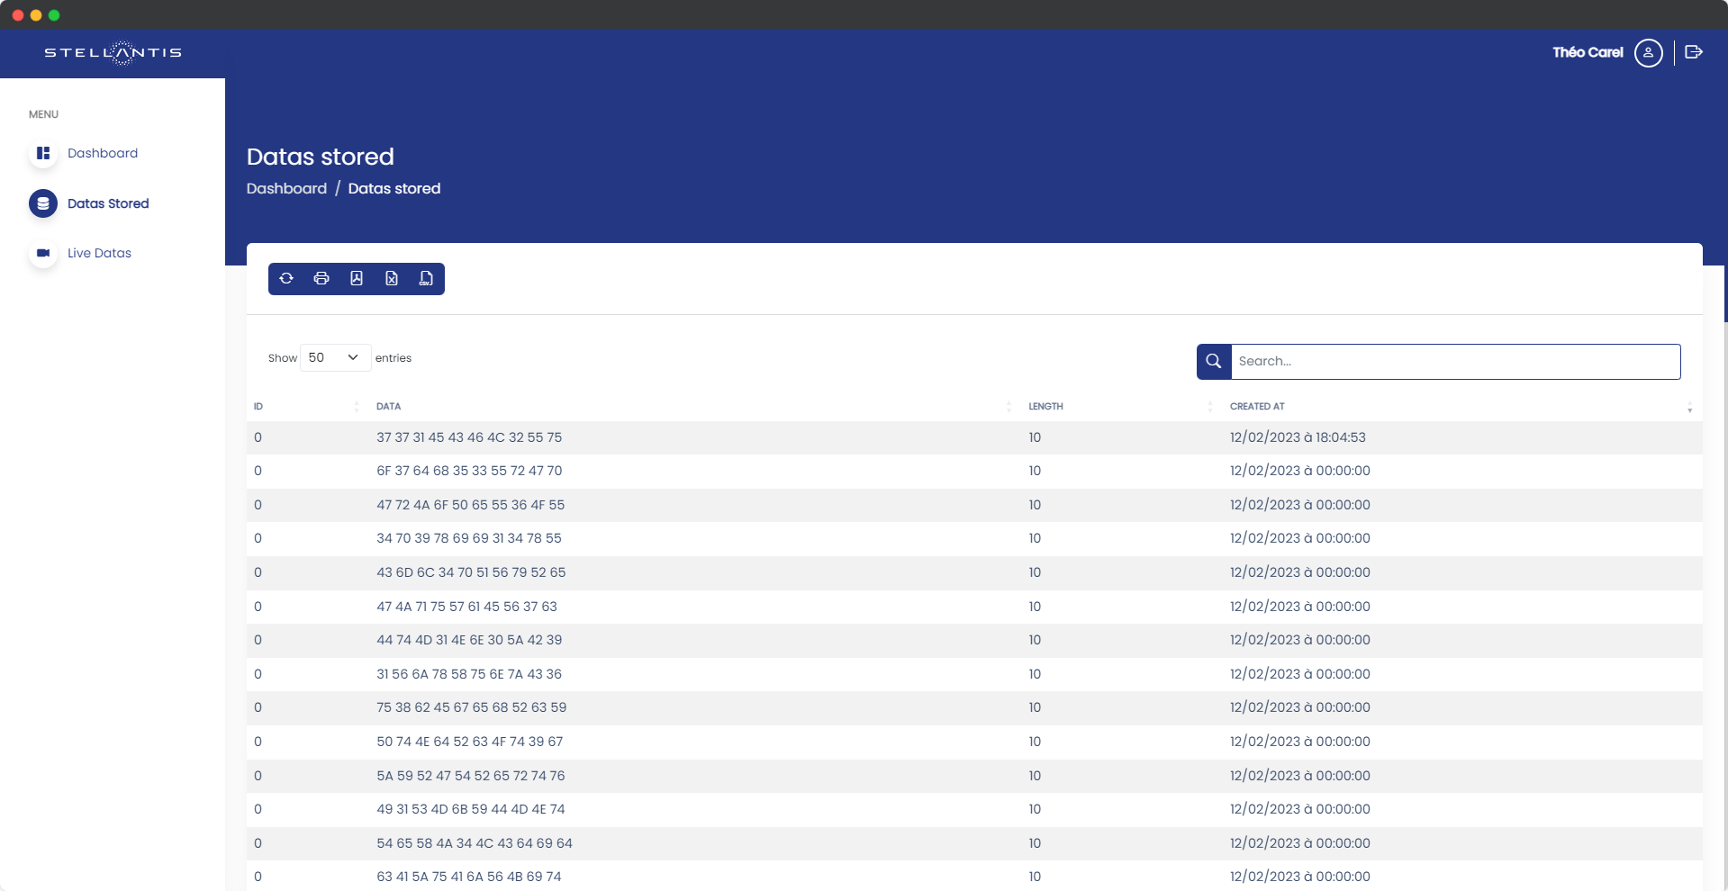Sort table by Length column

(1045, 407)
